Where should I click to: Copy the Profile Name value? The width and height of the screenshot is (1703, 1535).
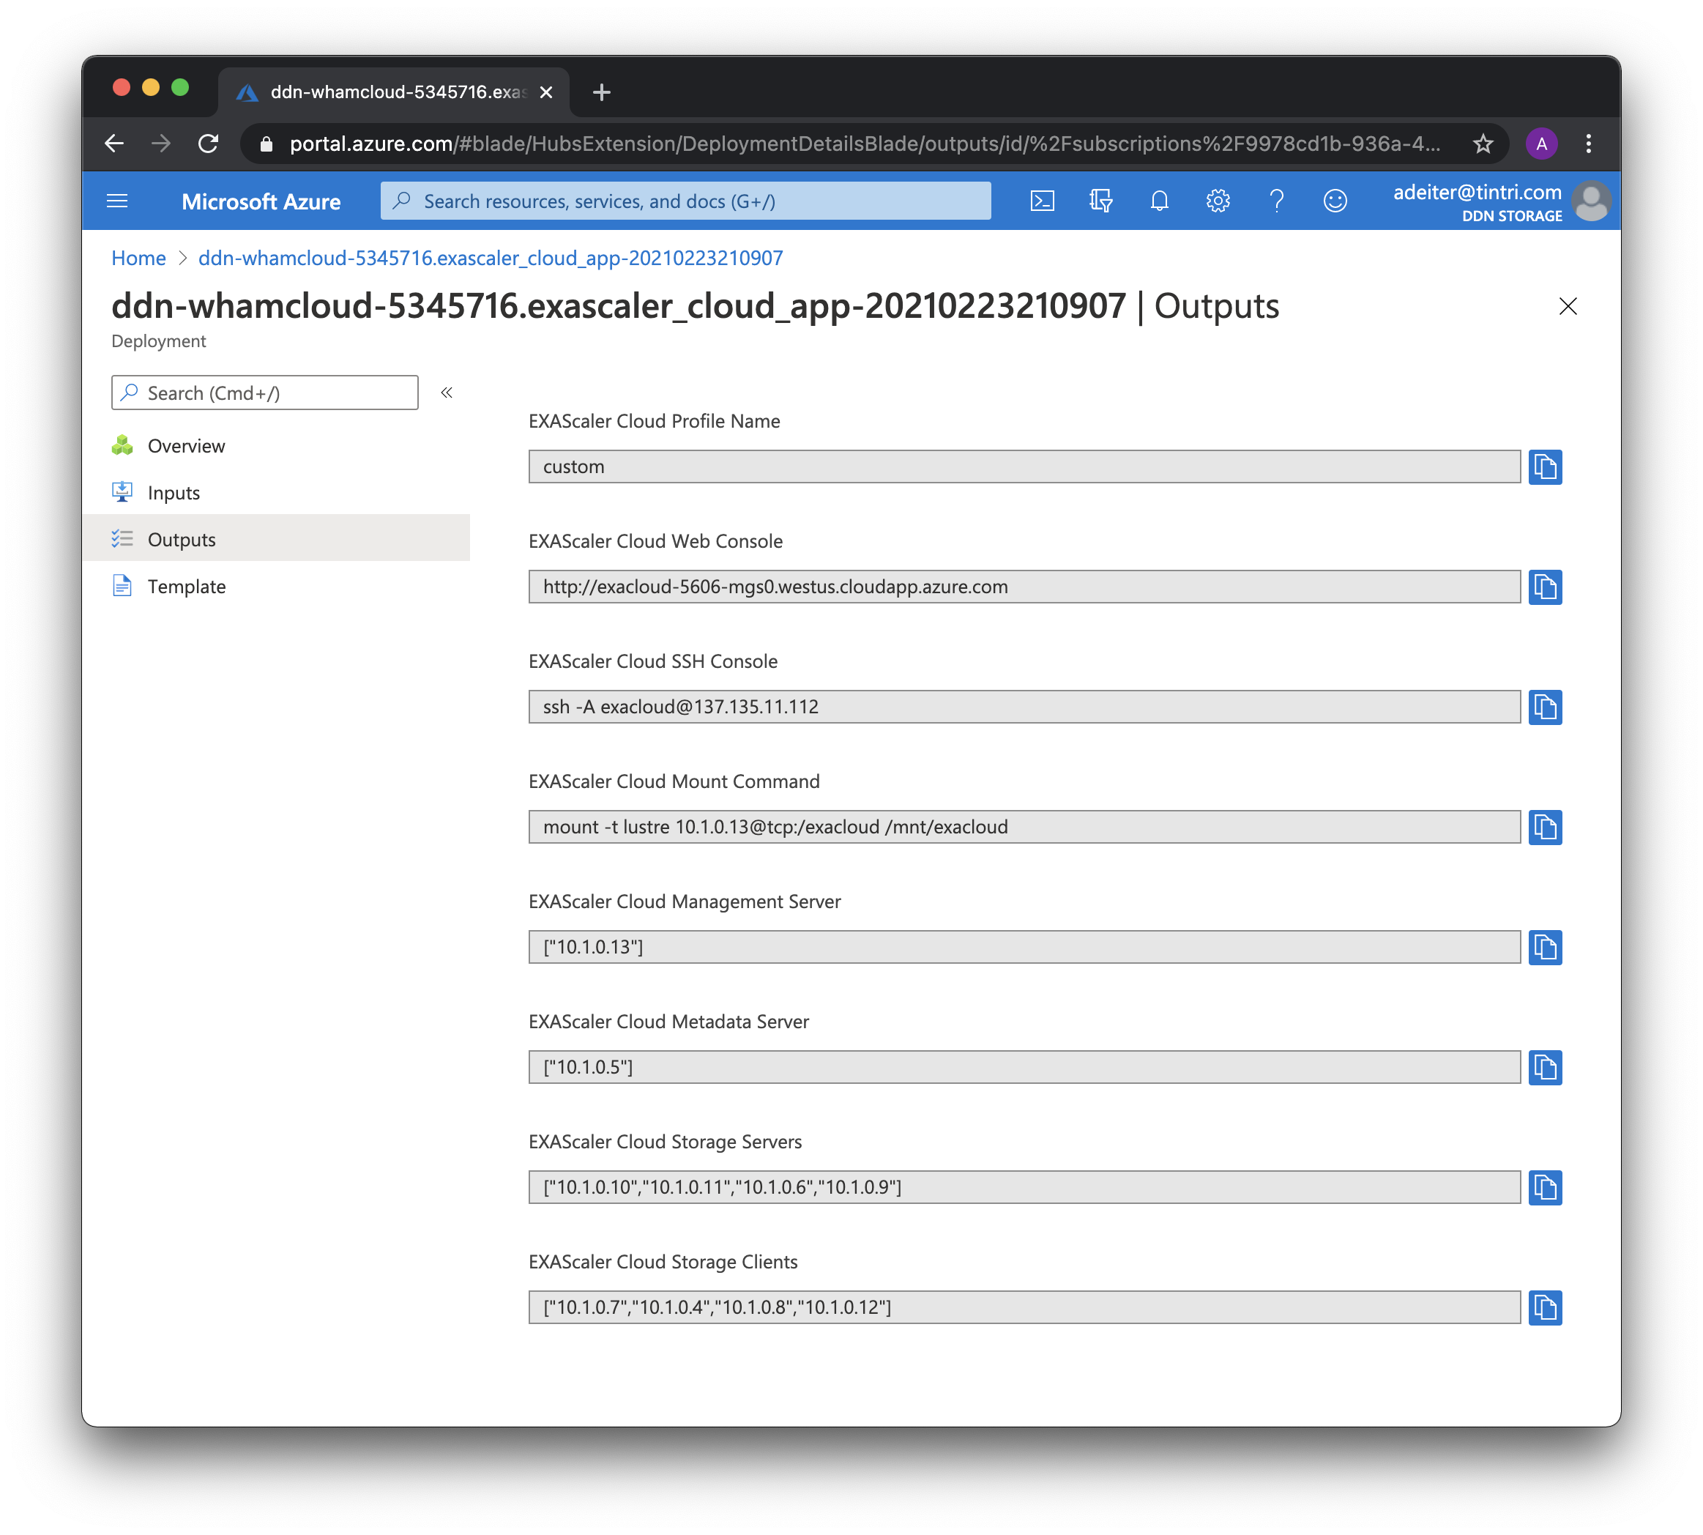pos(1545,467)
